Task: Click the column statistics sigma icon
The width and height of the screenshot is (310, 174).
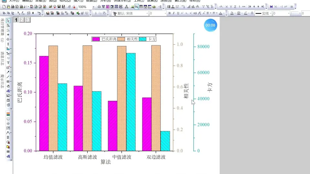Action: [169, 7]
